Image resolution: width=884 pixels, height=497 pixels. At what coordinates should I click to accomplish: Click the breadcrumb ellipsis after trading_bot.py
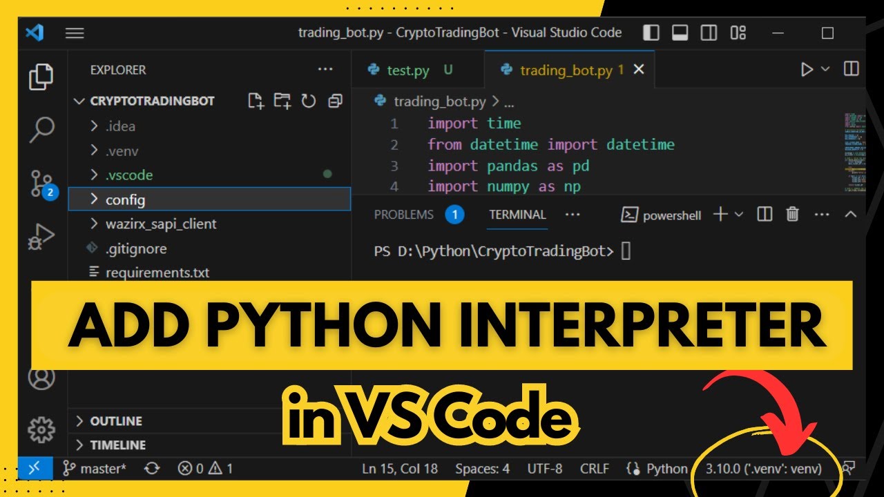pyautogui.click(x=510, y=102)
